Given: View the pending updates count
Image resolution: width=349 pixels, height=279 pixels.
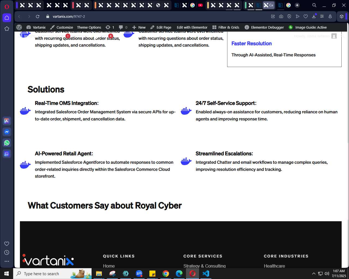Looking at the screenshot, I should pyautogui.click(x=110, y=27).
